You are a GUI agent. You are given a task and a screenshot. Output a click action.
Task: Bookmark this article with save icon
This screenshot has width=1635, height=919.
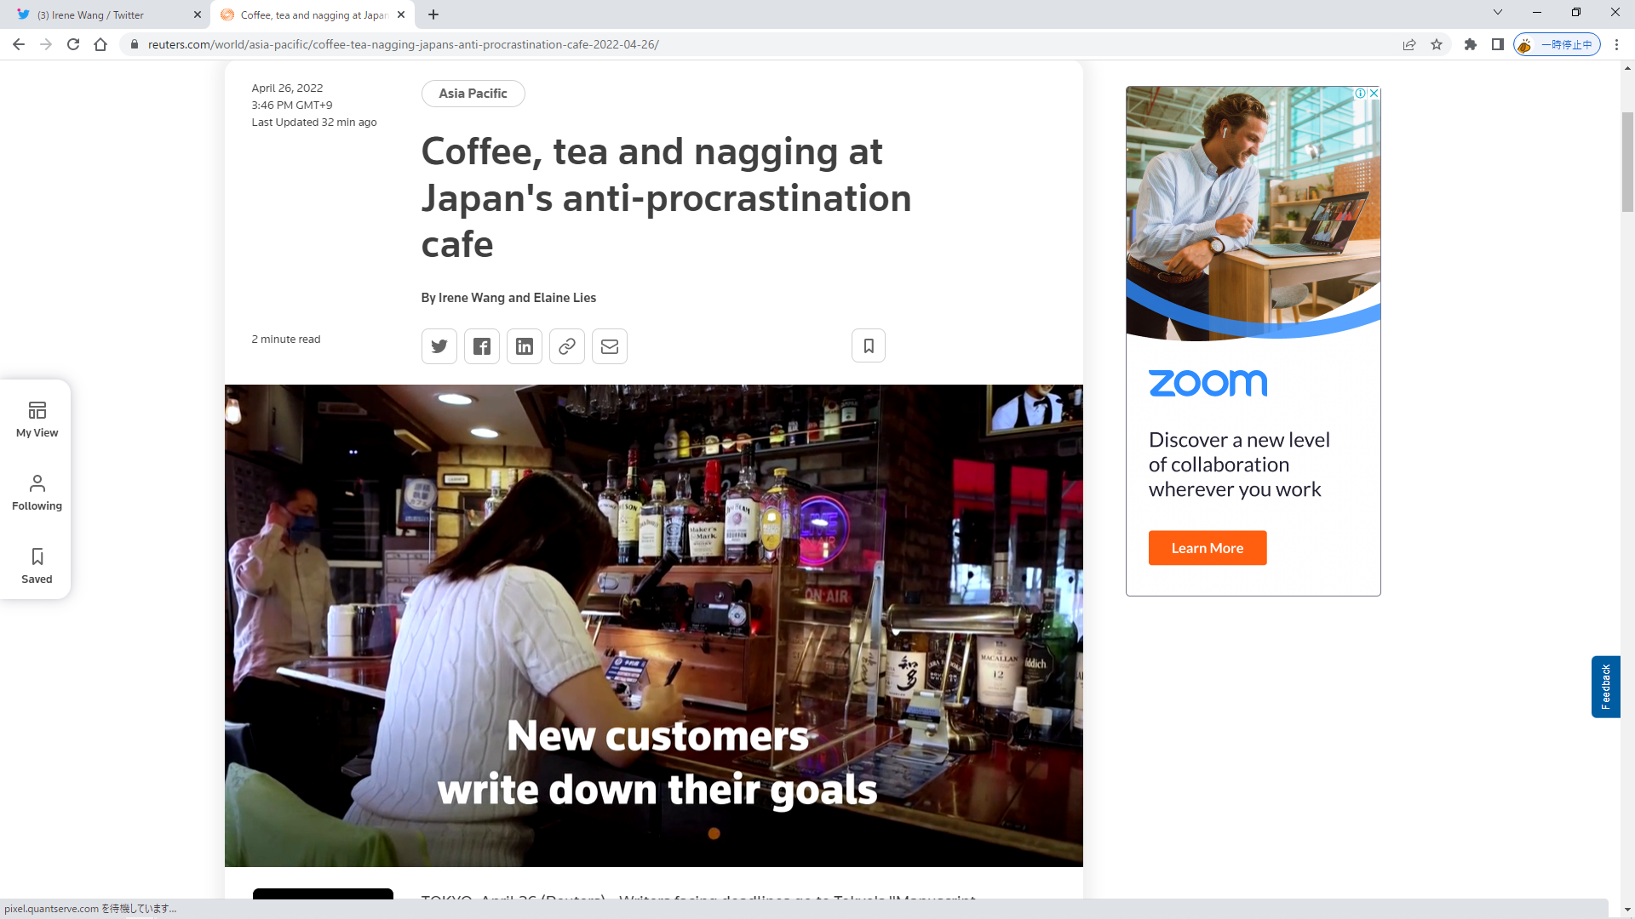(869, 345)
